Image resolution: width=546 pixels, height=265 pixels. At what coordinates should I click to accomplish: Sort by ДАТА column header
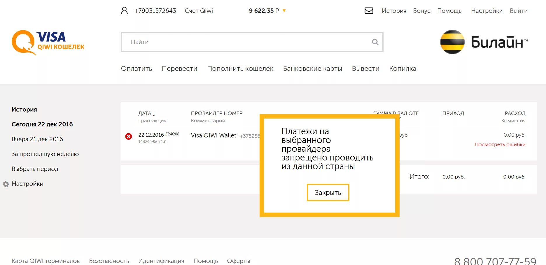147,113
